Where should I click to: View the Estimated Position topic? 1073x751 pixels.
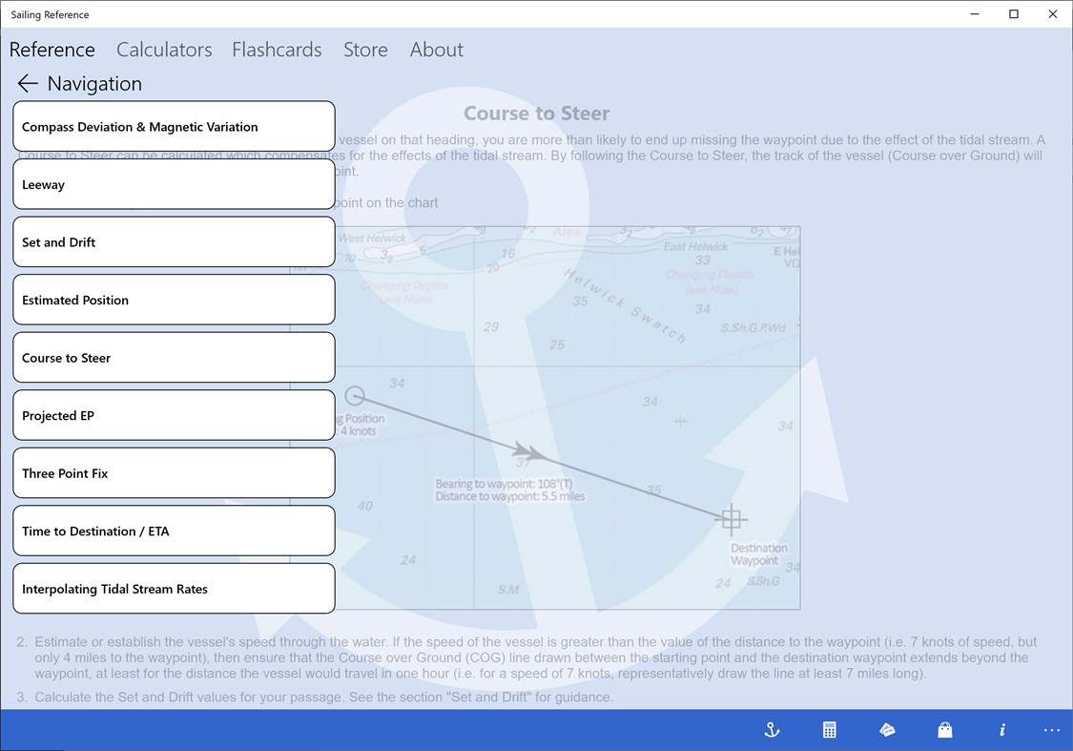174,299
